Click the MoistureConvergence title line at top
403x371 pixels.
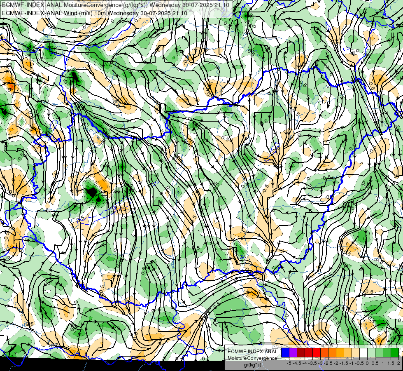pyautogui.click(x=116, y=5)
